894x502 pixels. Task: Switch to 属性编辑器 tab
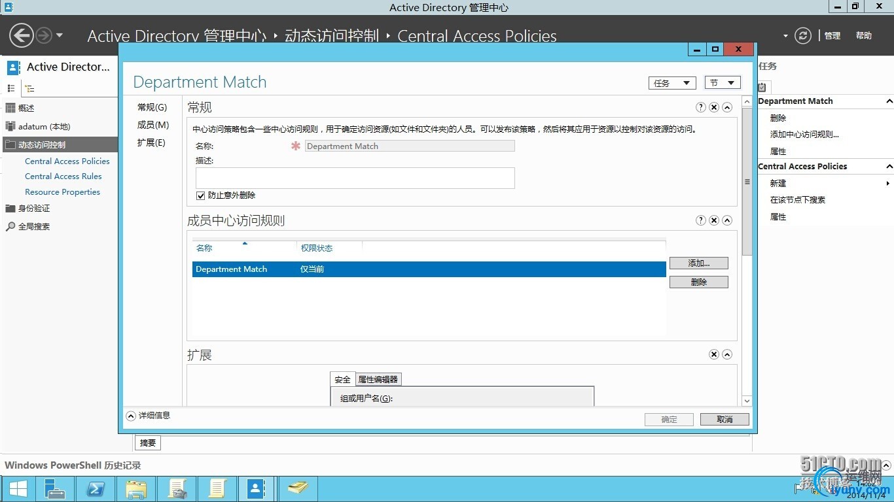(x=378, y=379)
